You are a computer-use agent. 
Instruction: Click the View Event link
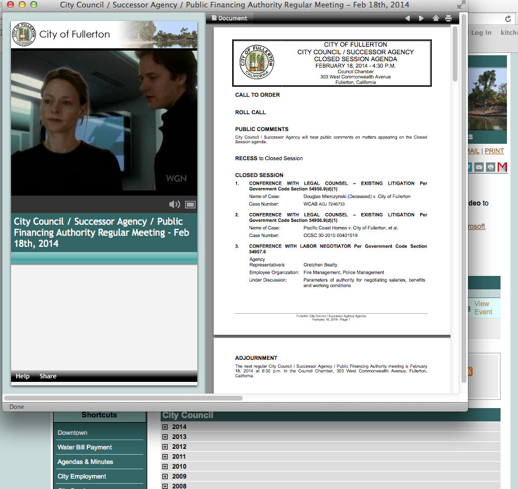tap(482, 307)
